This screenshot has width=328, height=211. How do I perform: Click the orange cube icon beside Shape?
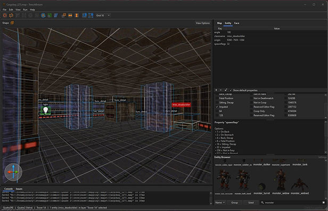click(12, 23)
